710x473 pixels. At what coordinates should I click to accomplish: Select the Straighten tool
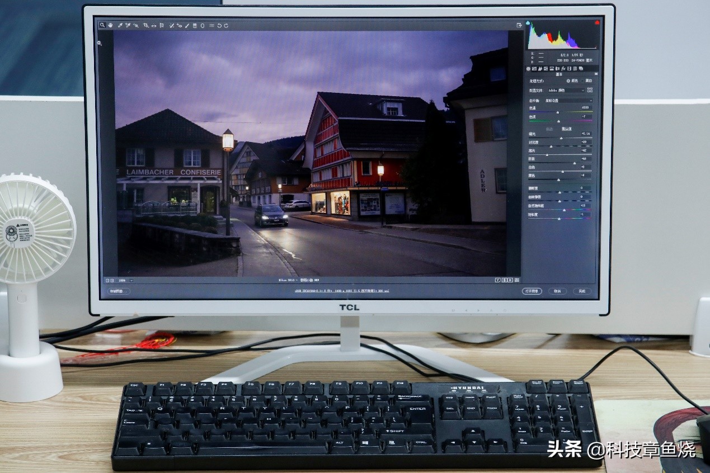click(154, 25)
